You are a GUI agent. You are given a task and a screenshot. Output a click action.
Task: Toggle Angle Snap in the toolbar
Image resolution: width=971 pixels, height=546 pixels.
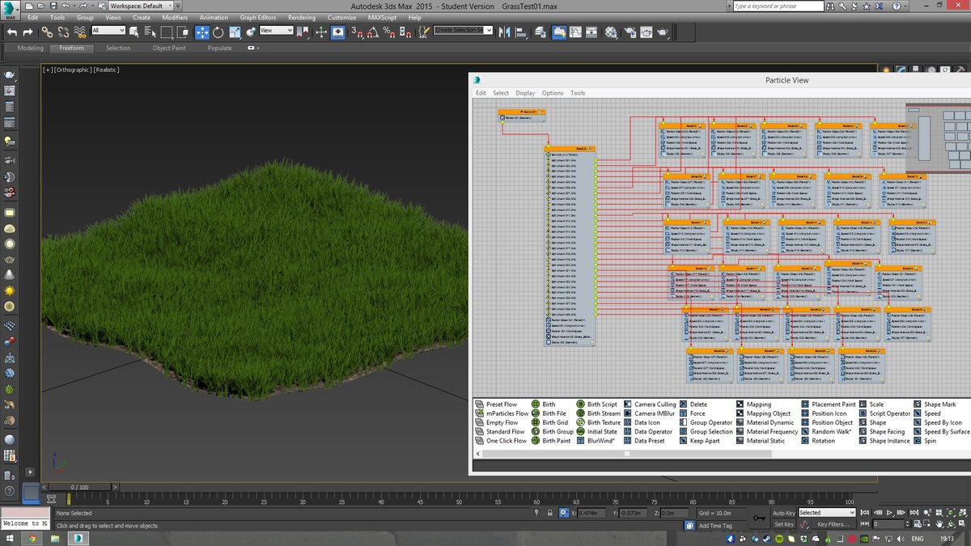(x=374, y=32)
